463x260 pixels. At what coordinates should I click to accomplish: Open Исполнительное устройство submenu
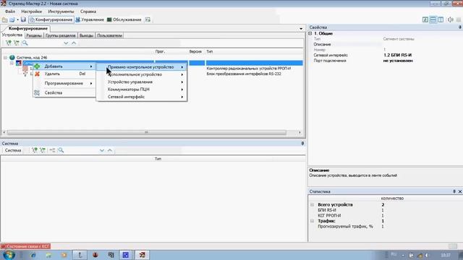click(142, 74)
